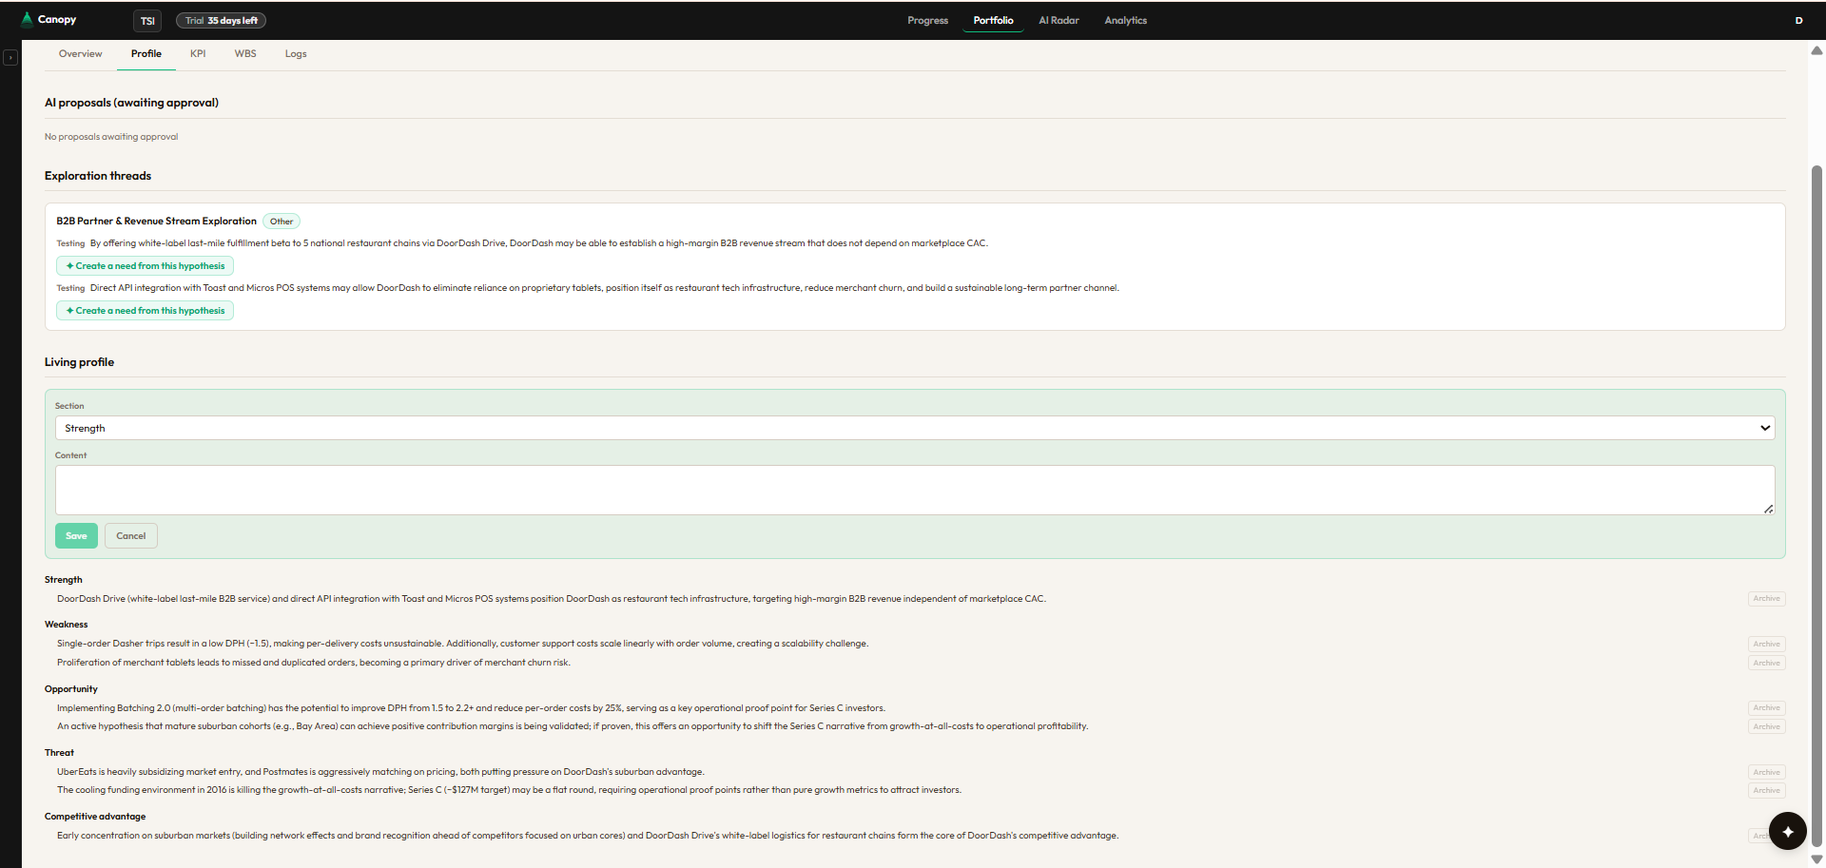
Task: Create a need from the white-label hypothesis
Action: (x=145, y=266)
